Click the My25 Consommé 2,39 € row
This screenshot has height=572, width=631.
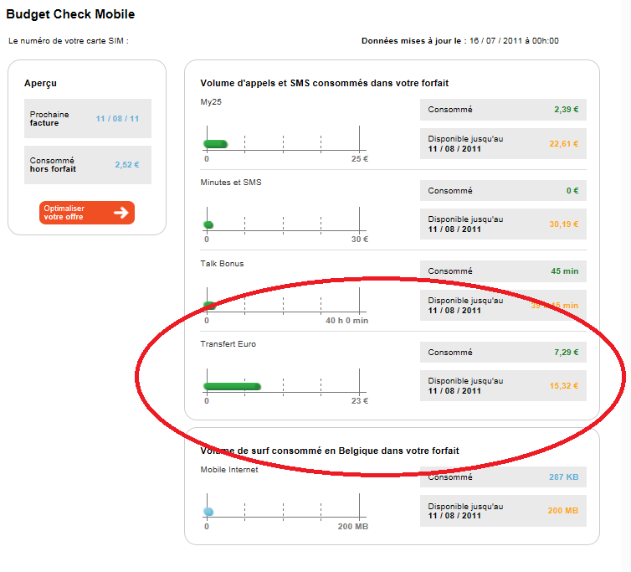[x=502, y=110]
